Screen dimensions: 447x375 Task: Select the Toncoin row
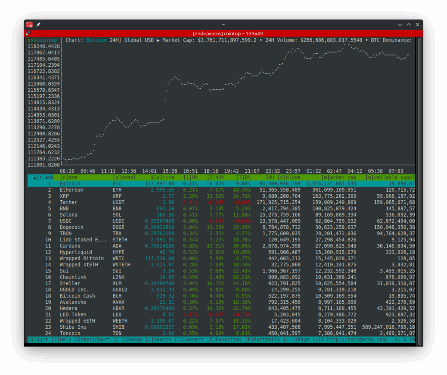(221, 334)
